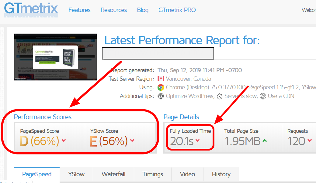Viewport: 316px width, 183px height.
Task: Open the Server is slow tip
Action: (x=241, y=96)
